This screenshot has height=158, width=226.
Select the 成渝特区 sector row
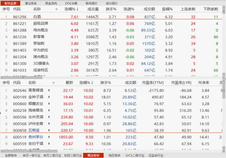[111, 70]
